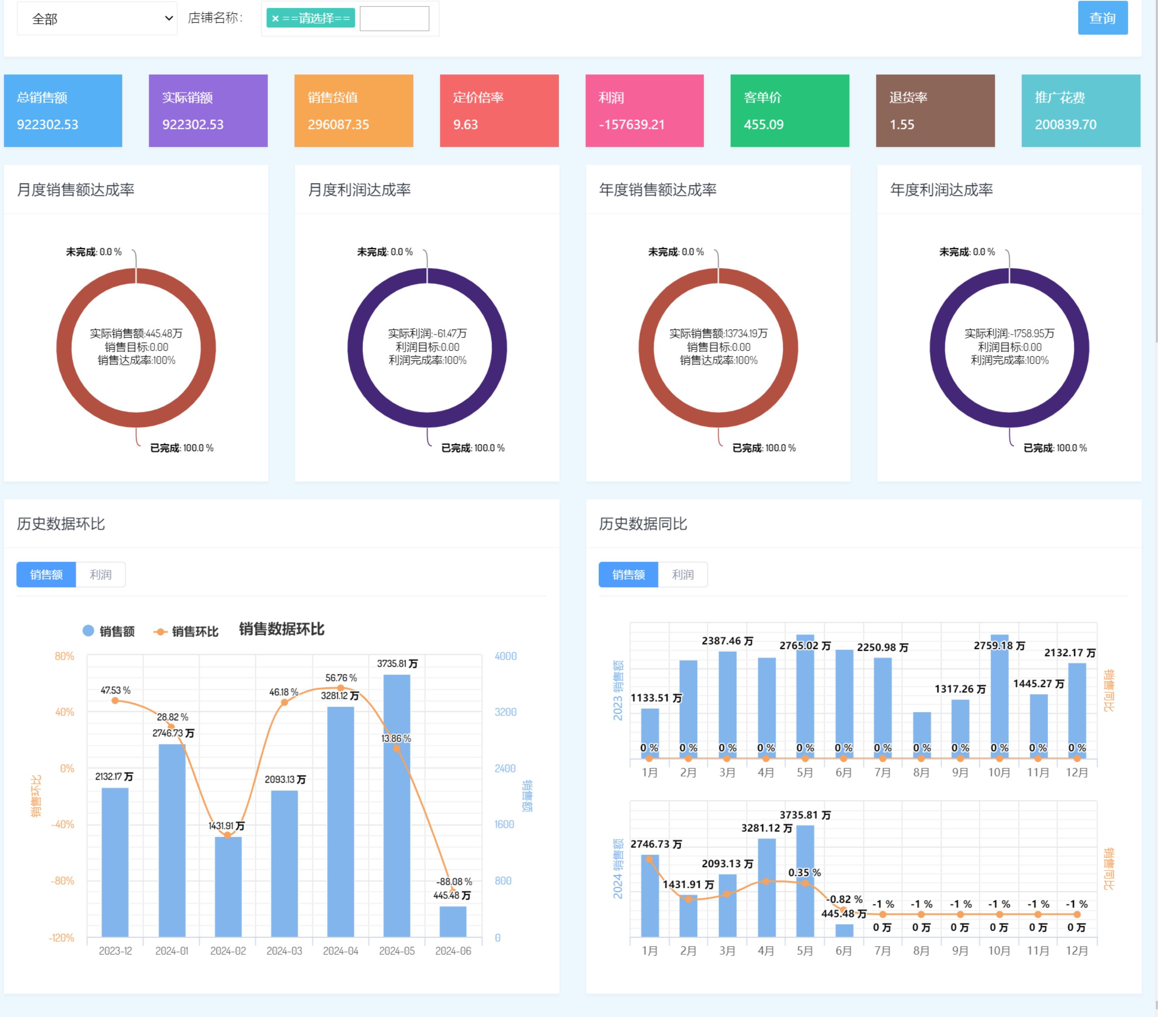Remove the ==请选择== tag with its x icon
Image resolution: width=1159 pixels, height=1017 pixels.
[x=275, y=19]
